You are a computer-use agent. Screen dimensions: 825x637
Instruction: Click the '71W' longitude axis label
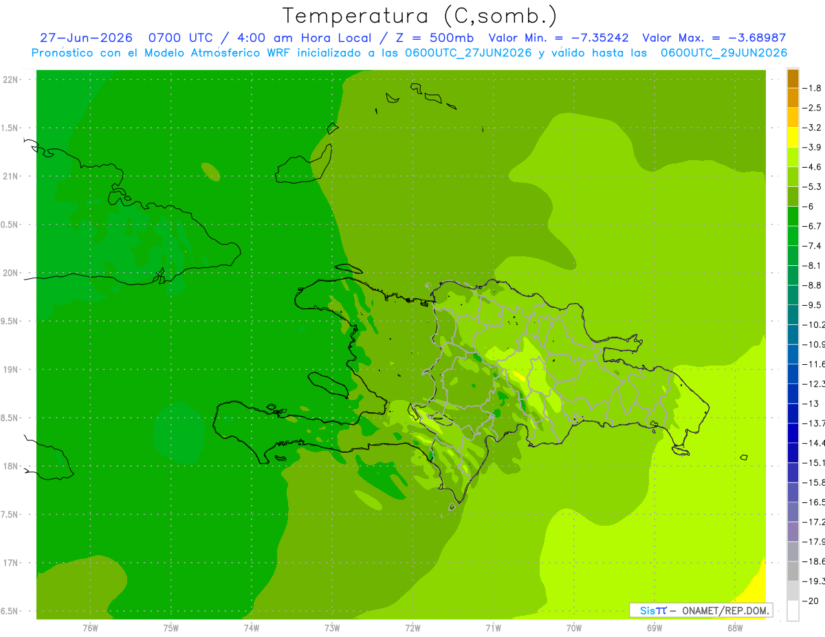click(x=493, y=628)
